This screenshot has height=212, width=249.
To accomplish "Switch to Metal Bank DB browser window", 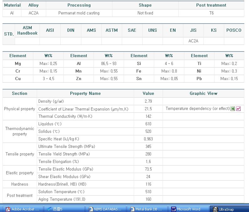I will tap(147, 209).
